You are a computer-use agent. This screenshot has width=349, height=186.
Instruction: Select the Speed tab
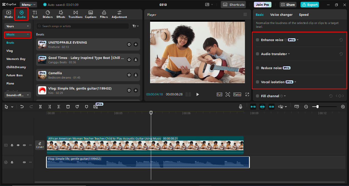pyautogui.click(x=304, y=15)
